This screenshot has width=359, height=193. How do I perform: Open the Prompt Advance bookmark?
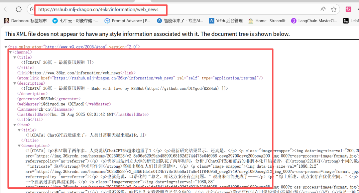click(127, 21)
